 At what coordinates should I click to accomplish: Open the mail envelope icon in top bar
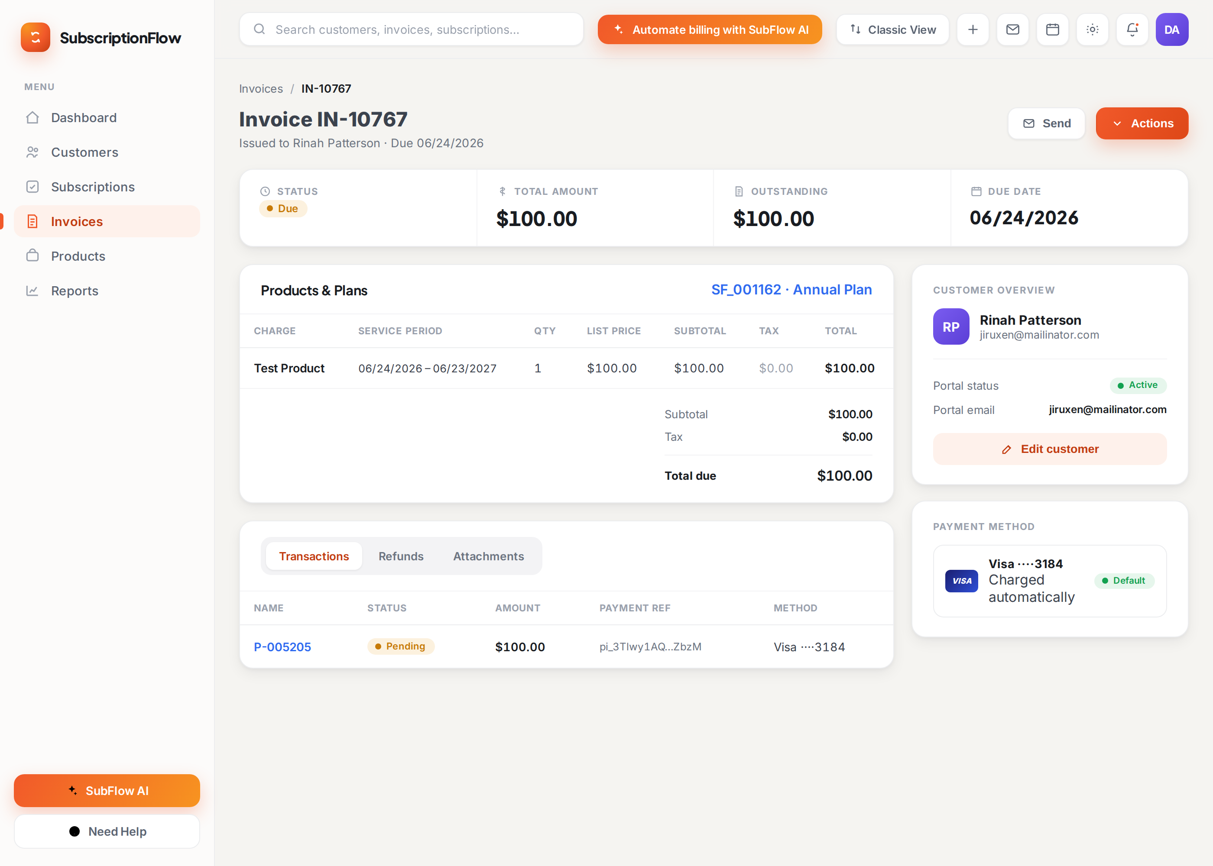[1012, 30]
